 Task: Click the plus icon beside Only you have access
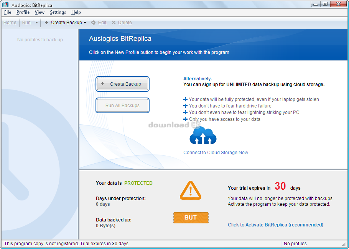pyautogui.click(x=185, y=119)
